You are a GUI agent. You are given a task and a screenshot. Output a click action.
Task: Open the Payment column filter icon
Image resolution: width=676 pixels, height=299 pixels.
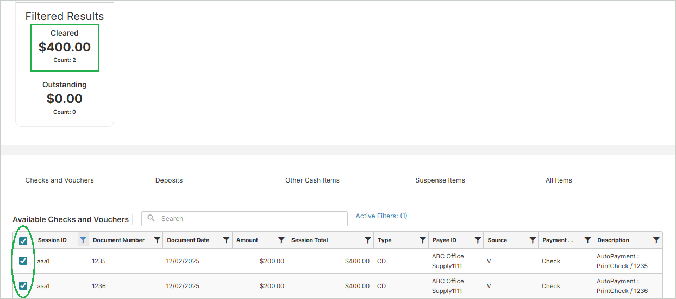point(587,240)
